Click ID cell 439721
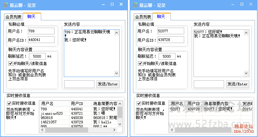258x137 pixels. pos(77,113)
